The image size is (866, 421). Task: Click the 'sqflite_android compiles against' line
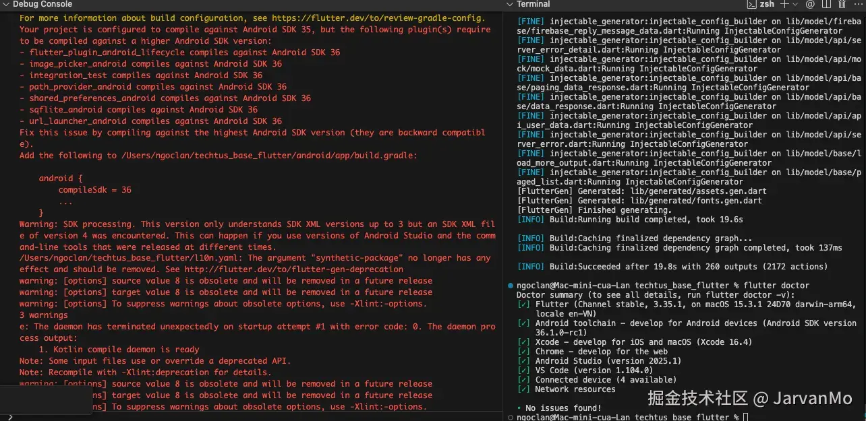(138, 109)
